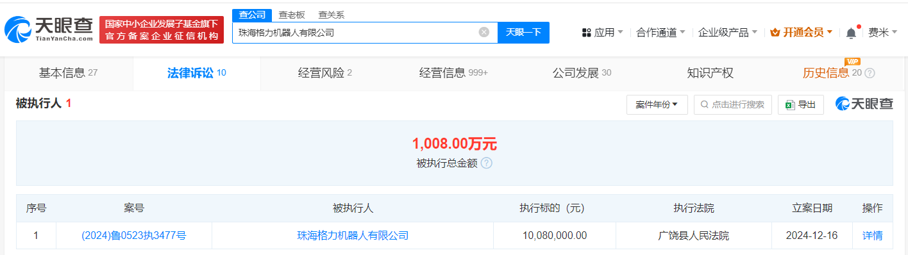Click the 应用 grid icon

(x=586, y=32)
